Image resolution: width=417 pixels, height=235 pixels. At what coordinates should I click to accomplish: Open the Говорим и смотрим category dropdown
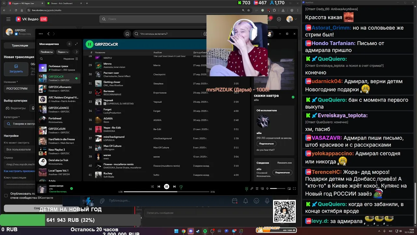point(20,124)
